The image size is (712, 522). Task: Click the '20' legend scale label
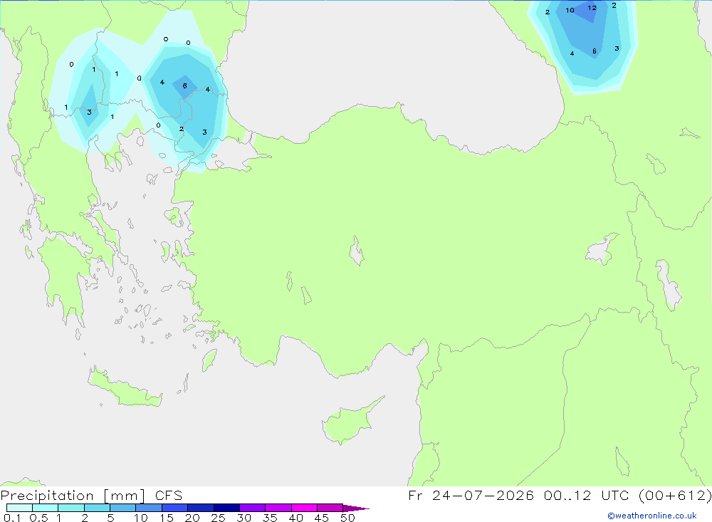tap(192, 518)
